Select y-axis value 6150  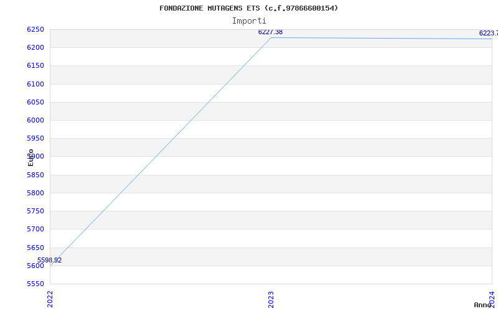click(35, 66)
